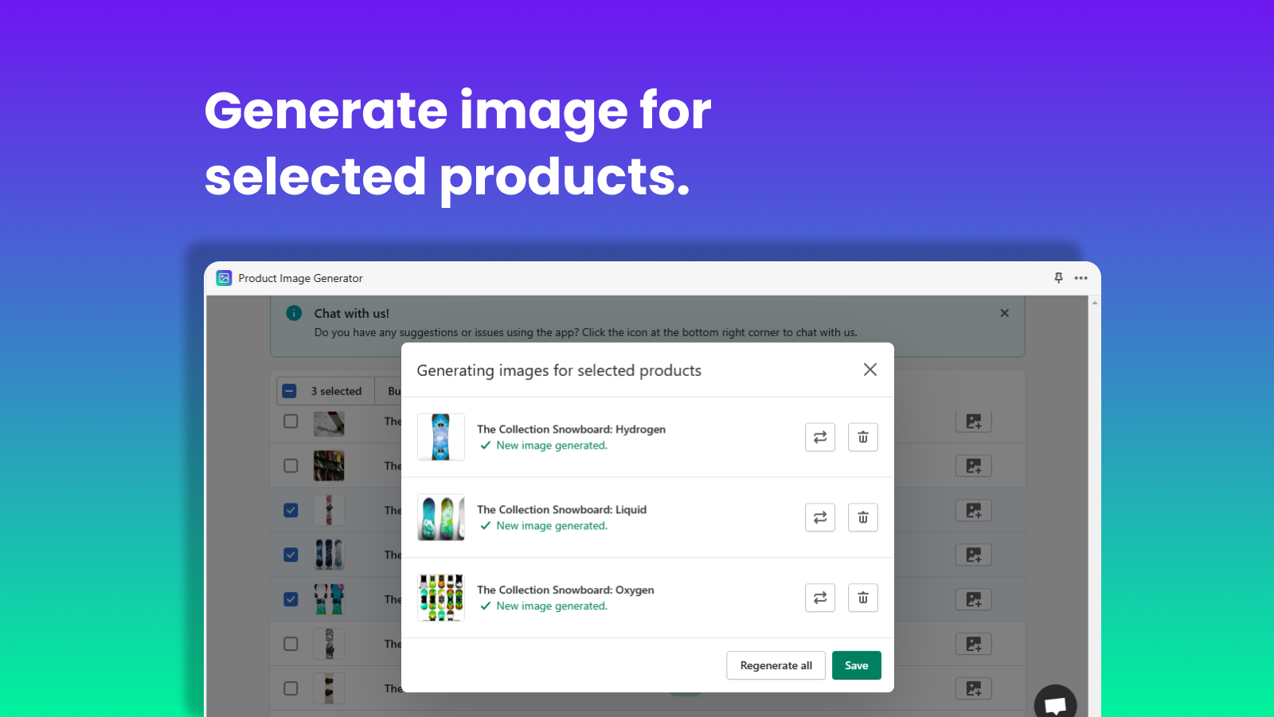Click generate image icon in sixth row
This screenshot has width=1274, height=717.
click(x=974, y=645)
